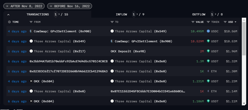This screenshot has height=110, width=248.
Task: Switch to the INFLOW tab
Action: (121, 14)
